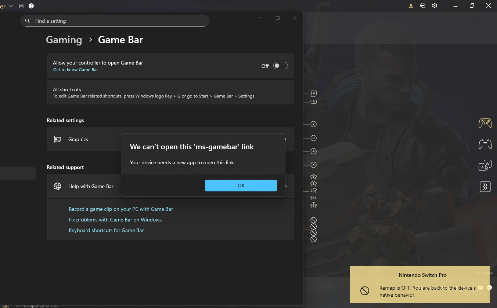Minimize the Settings window
497x308 pixels.
[261, 18]
